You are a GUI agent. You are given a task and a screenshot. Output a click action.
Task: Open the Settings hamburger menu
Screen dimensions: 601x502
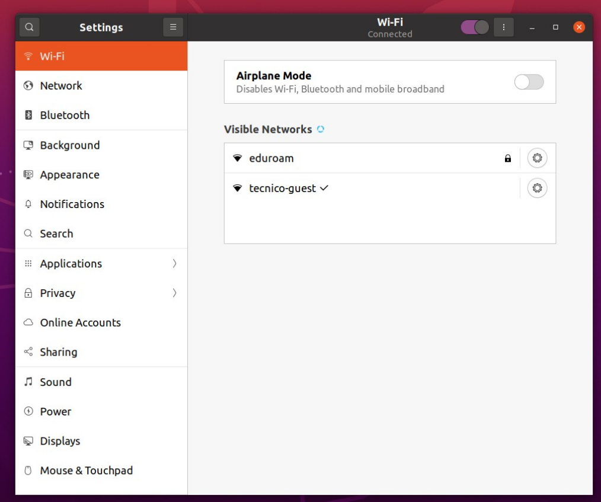point(173,27)
